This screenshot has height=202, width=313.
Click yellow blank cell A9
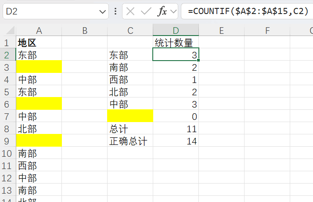point(39,141)
